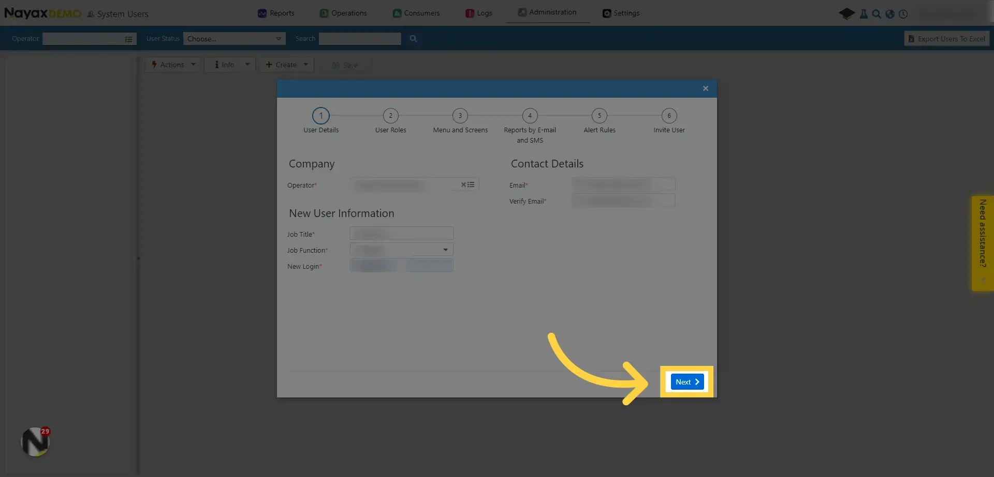Click into the Search input field
This screenshot has height=477, width=994.
tap(360, 39)
